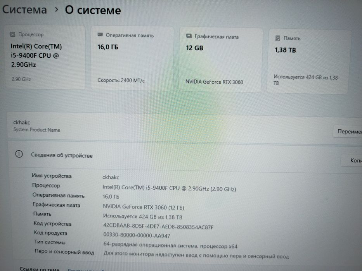Image resolution: width=362 pixels, height=271 pixels.
Task: Click the Перо и сенсорный ввод label
Action: [64, 252]
